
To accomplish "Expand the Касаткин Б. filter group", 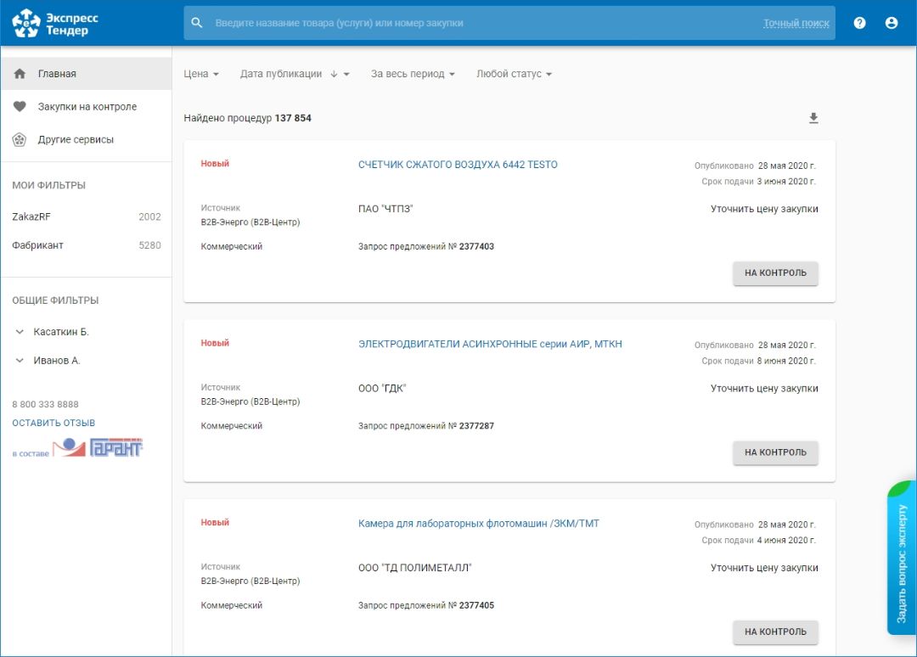I will pos(20,332).
